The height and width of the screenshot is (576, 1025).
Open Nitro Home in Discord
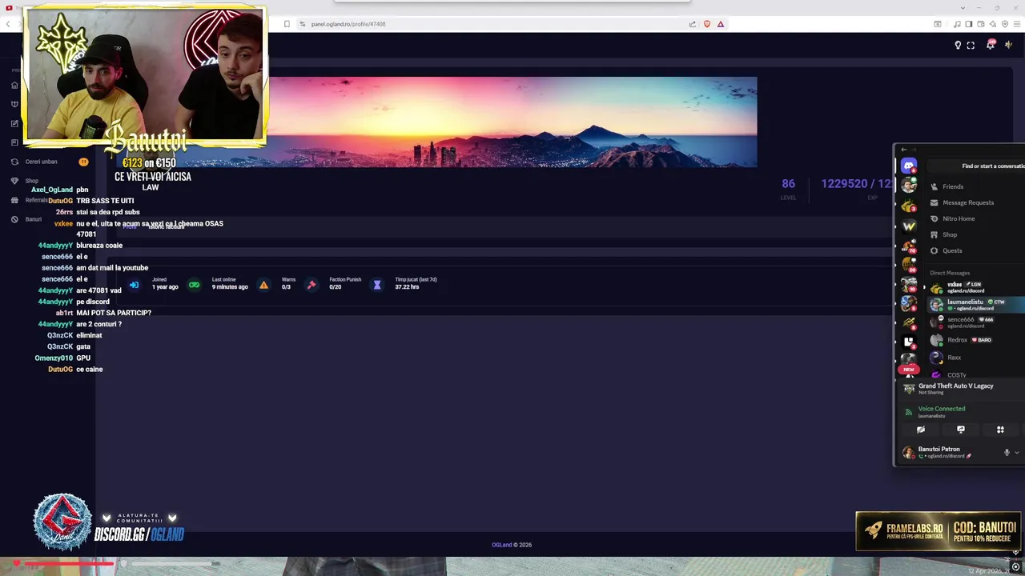click(958, 218)
